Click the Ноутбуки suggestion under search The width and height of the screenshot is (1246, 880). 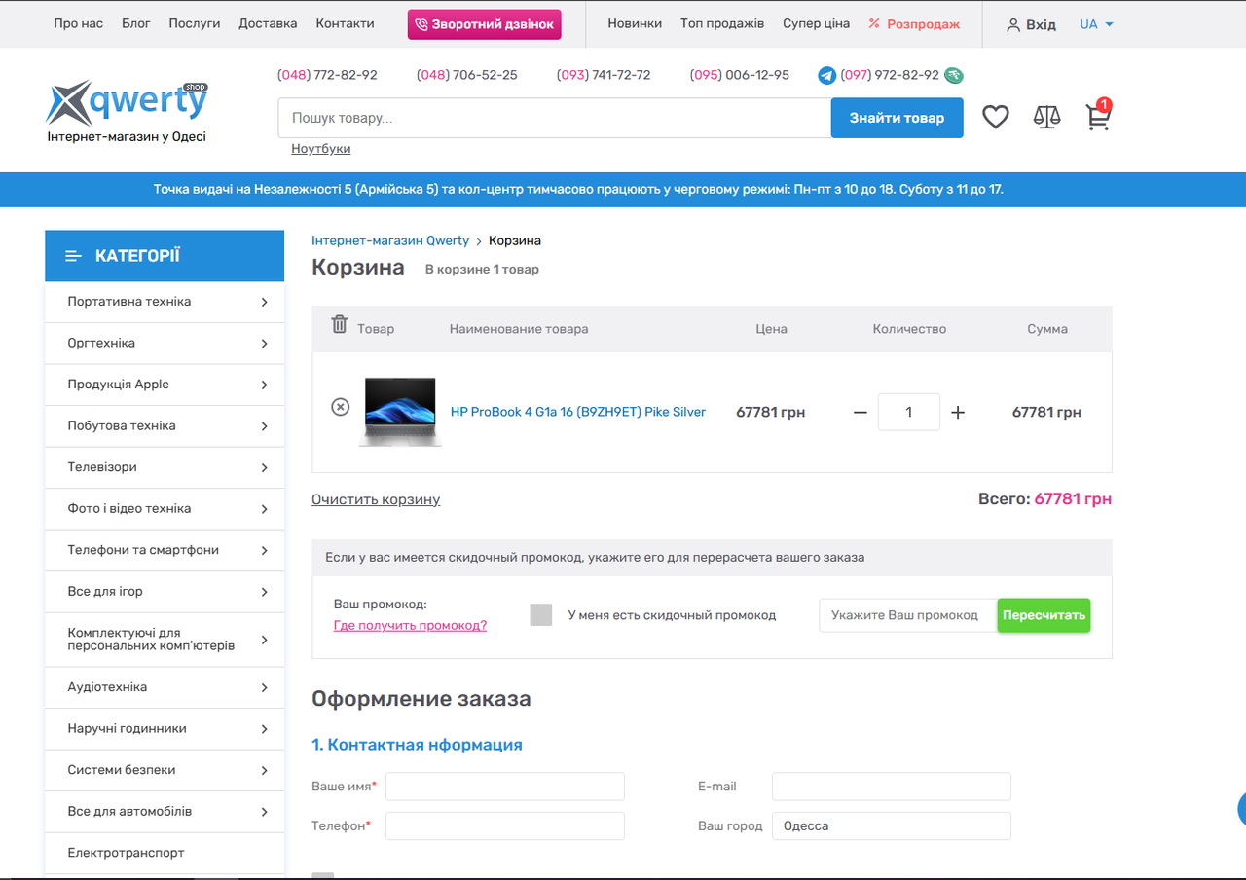click(320, 149)
